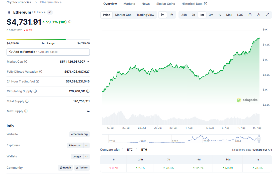Click the Ethereum diamond logo
This screenshot has width=280, height=176.
pyautogui.click(x=9, y=12)
